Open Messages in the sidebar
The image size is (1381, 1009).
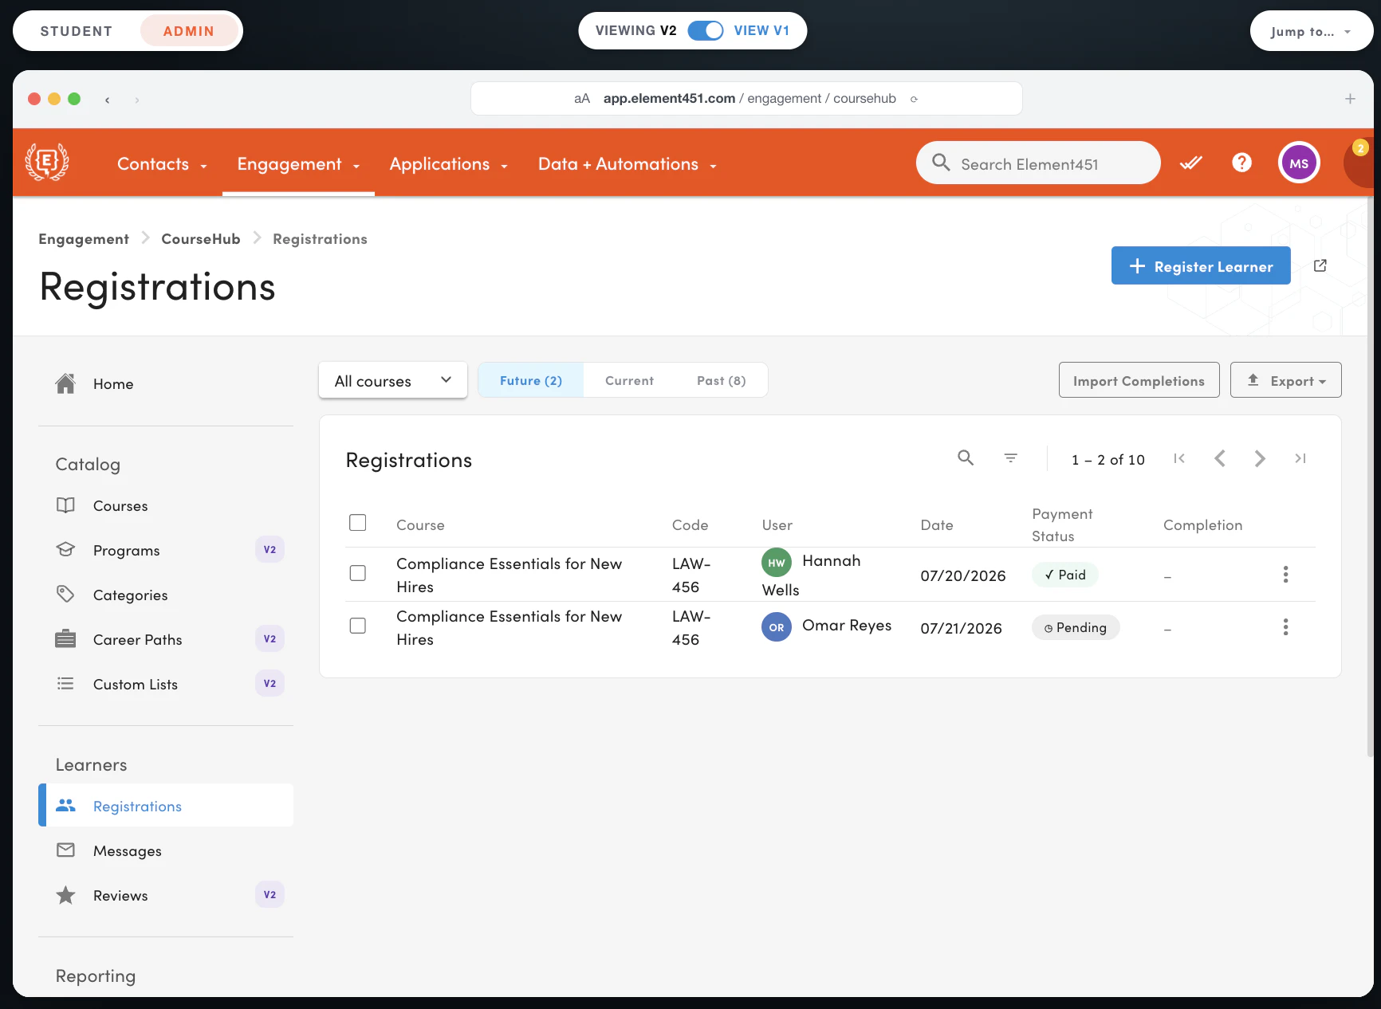click(x=166, y=850)
